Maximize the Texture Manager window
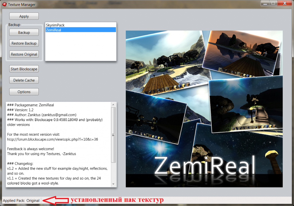Viewport: 294px width, 206px height. coord(273,3)
